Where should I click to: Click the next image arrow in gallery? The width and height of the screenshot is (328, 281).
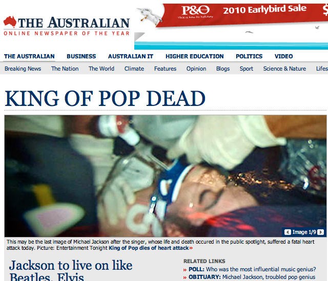320,232
